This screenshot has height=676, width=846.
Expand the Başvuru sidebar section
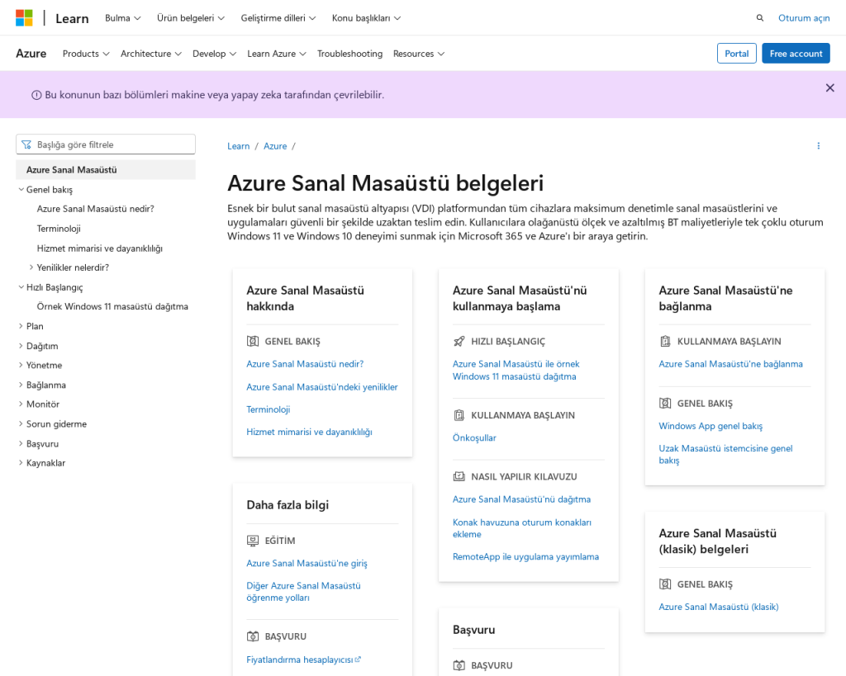[x=38, y=444]
